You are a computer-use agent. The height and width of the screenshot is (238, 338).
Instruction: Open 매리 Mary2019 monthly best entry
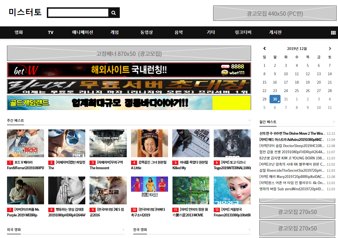tap(292, 177)
